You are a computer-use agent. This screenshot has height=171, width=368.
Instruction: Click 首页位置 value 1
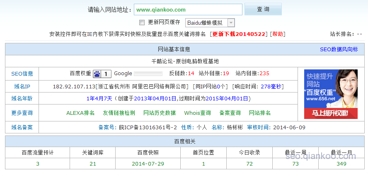[203, 164]
